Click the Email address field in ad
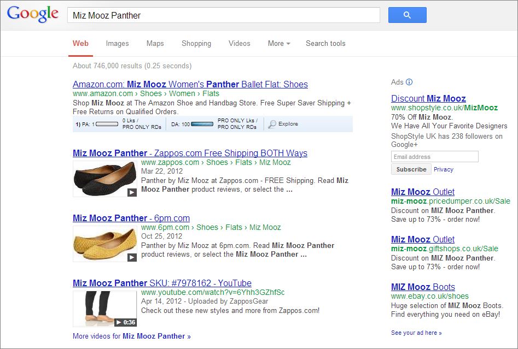Viewport: 518px width, 349px height. pos(435,157)
